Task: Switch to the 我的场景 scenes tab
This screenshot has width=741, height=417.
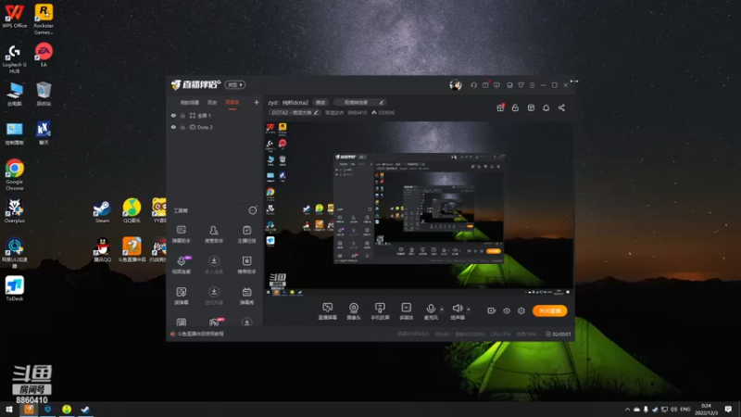Action: (x=190, y=102)
